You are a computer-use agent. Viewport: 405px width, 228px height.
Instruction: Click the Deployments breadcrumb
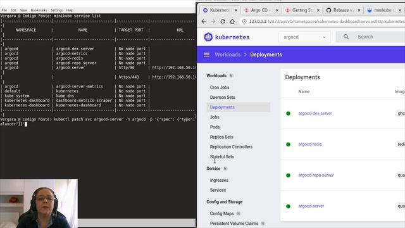click(x=266, y=54)
